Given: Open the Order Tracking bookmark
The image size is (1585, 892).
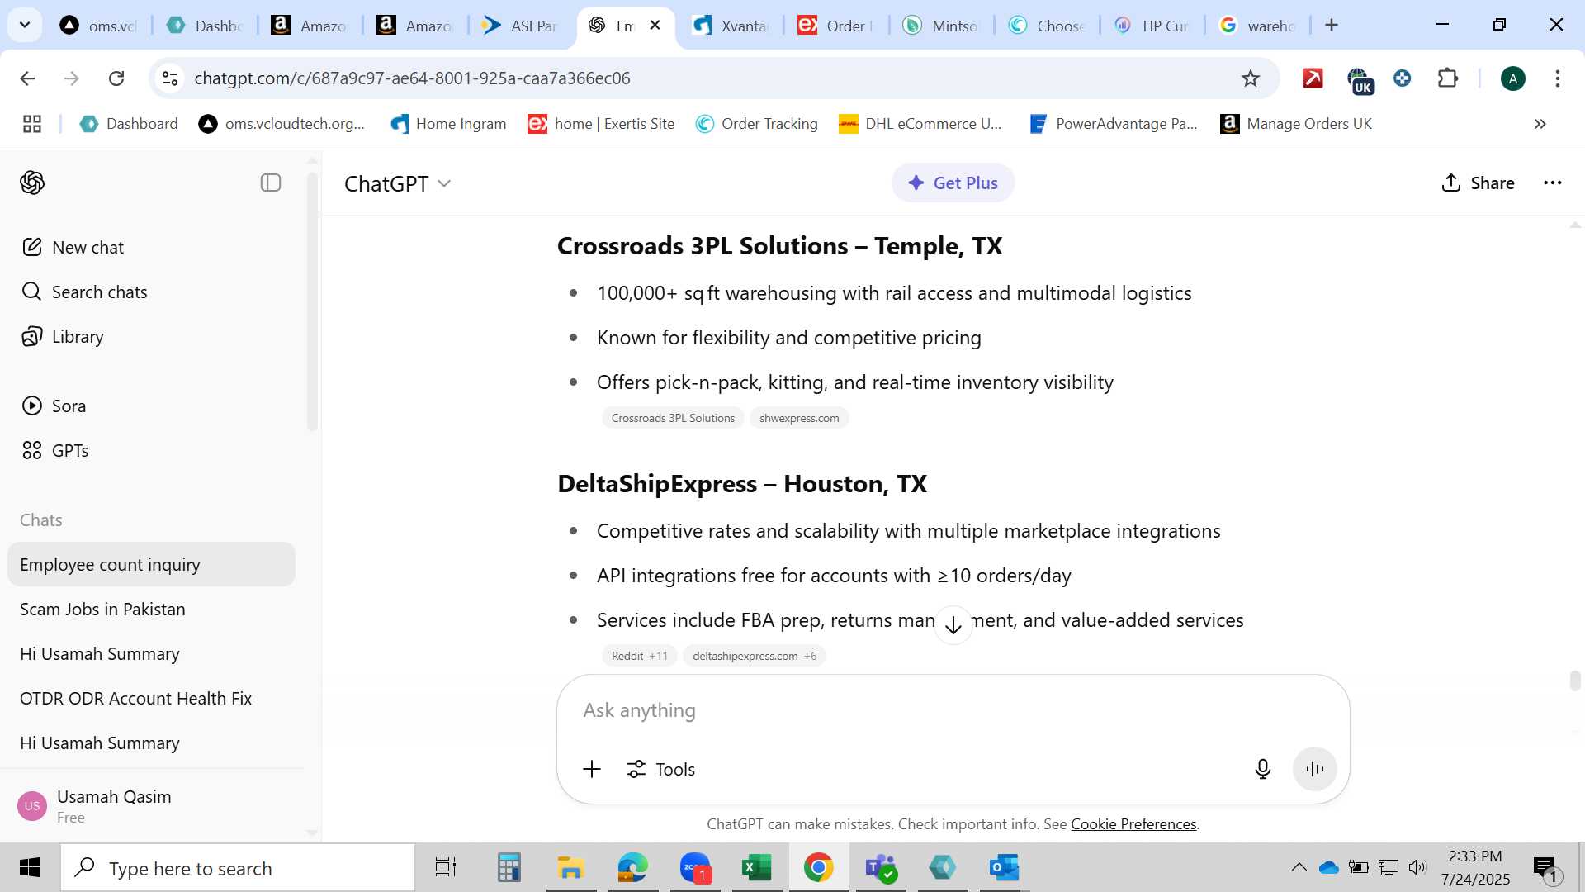Looking at the screenshot, I should click(x=757, y=124).
